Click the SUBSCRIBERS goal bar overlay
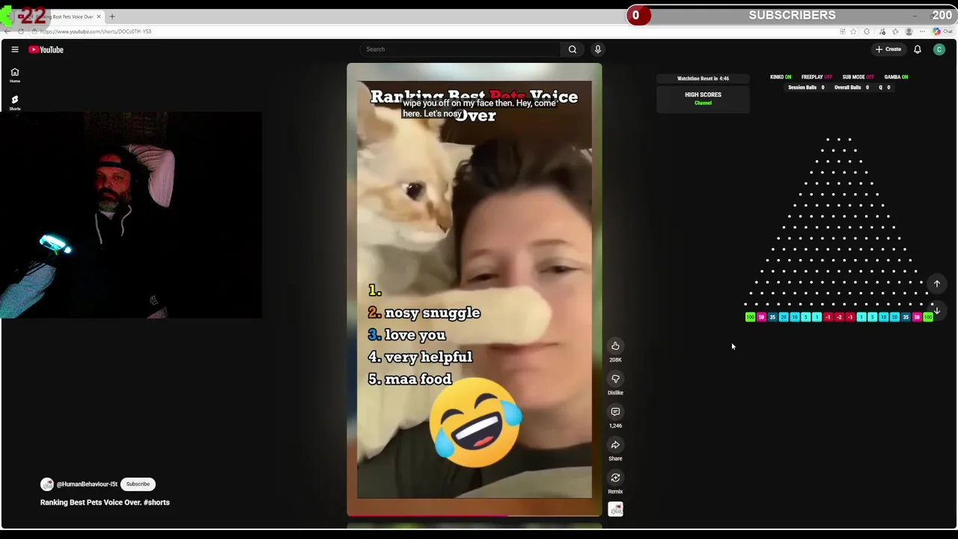This screenshot has width=958, height=539. click(x=792, y=15)
